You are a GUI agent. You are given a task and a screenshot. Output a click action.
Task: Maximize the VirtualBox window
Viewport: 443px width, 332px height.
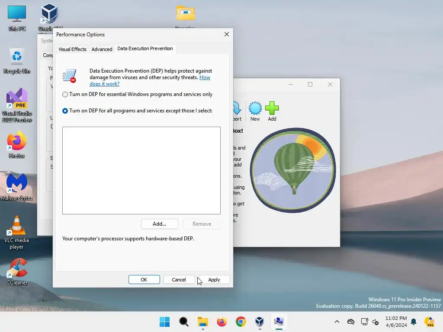click(x=310, y=84)
